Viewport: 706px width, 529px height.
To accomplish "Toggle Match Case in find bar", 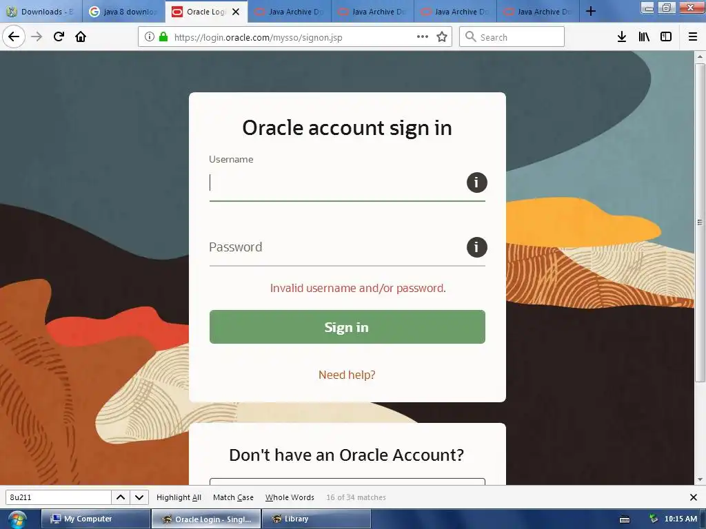I will (x=233, y=497).
